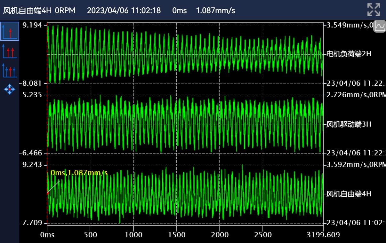Viewport: 386px width, 243px height.
Task: Select the 风机驱动端3H channel label
Action: pos(349,124)
